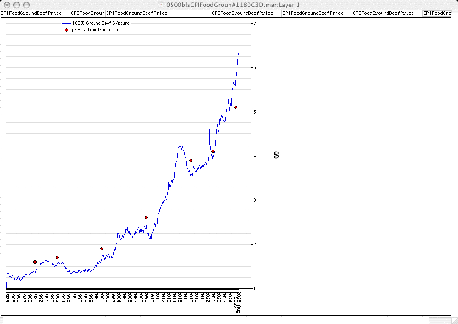
Task: Select the red transition marker at 2009
Action: (x=146, y=217)
